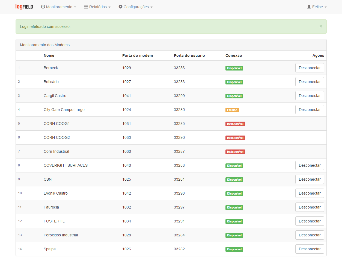
Task: Click modem port 1032 for Faurecia
Action: [127, 207]
